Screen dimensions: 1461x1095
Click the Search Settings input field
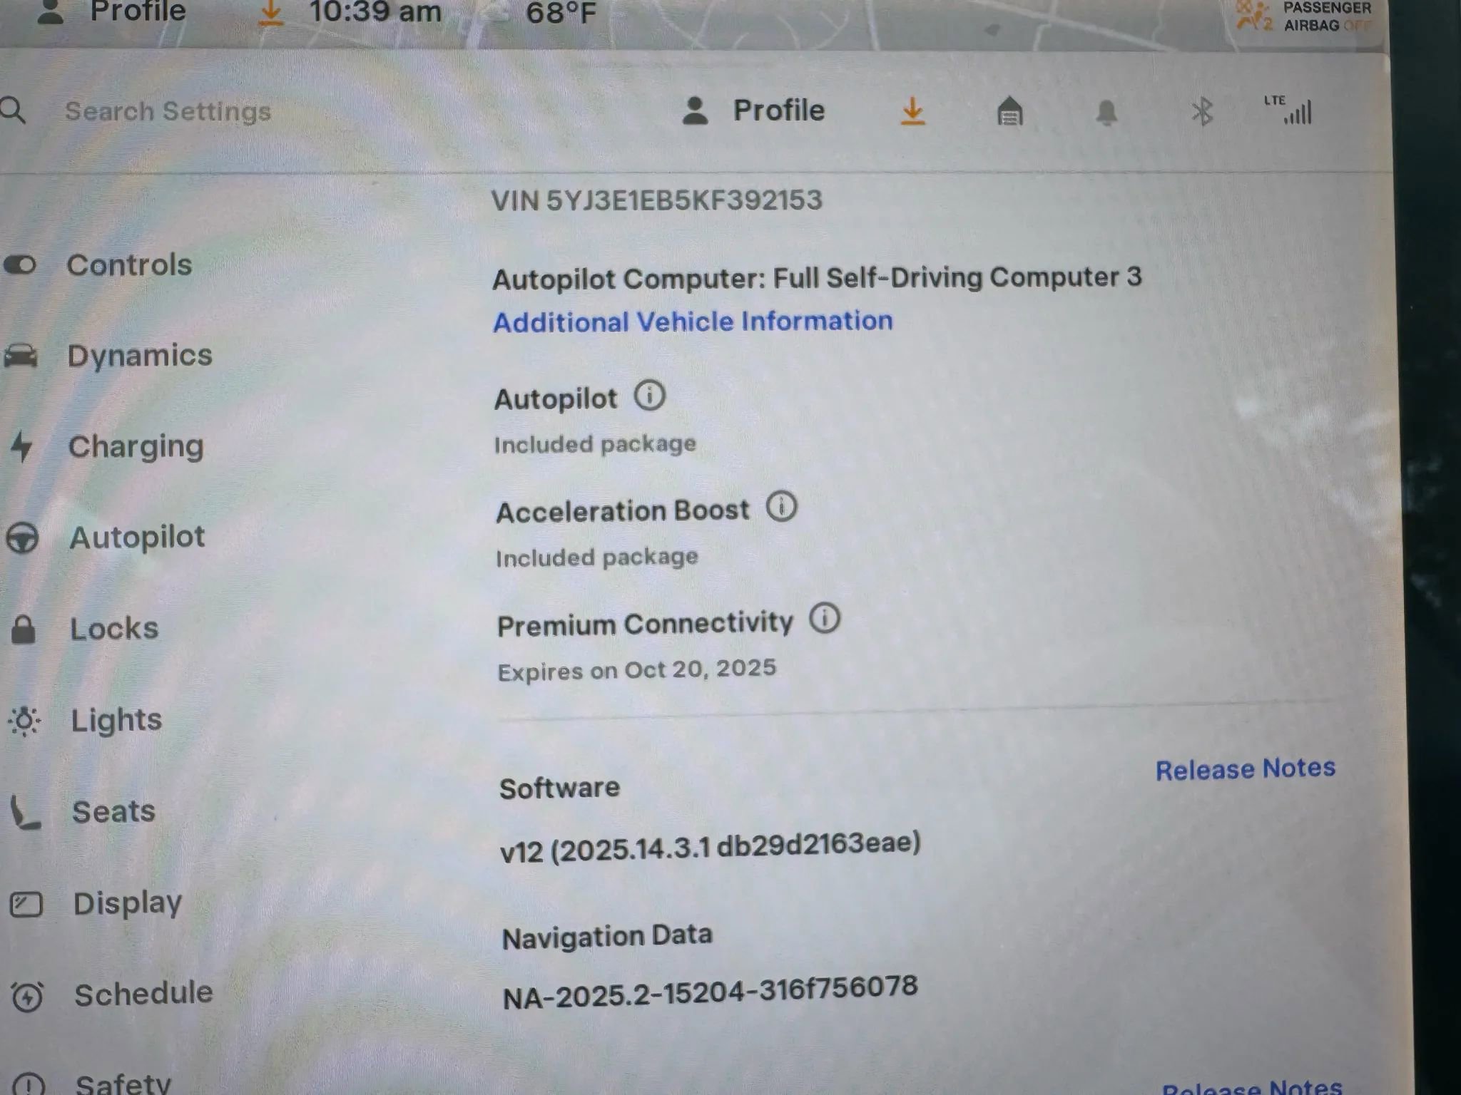[x=168, y=111]
